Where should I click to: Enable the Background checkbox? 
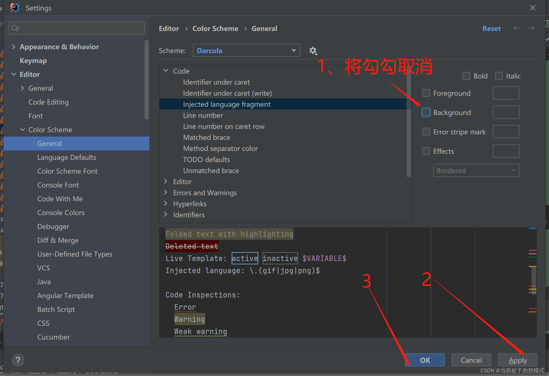click(426, 113)
